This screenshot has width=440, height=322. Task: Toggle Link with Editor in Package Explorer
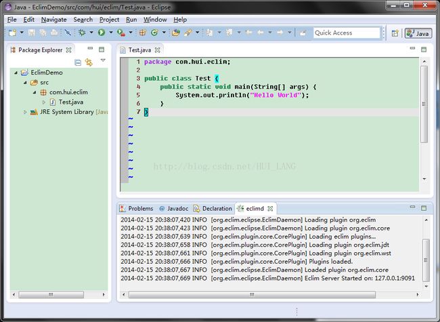pos(89,62)
